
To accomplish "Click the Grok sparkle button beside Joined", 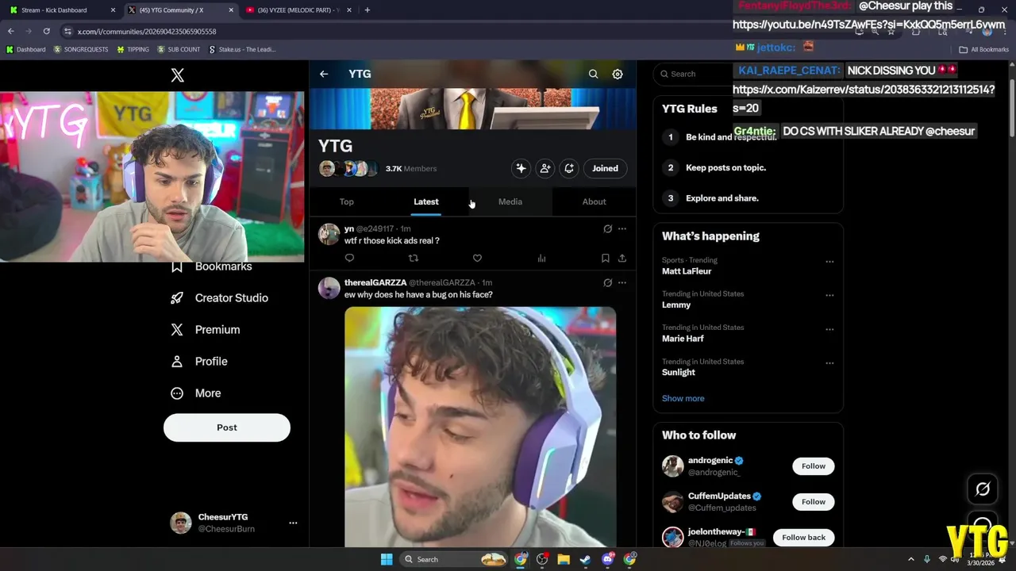I will (x=521, y=168).
